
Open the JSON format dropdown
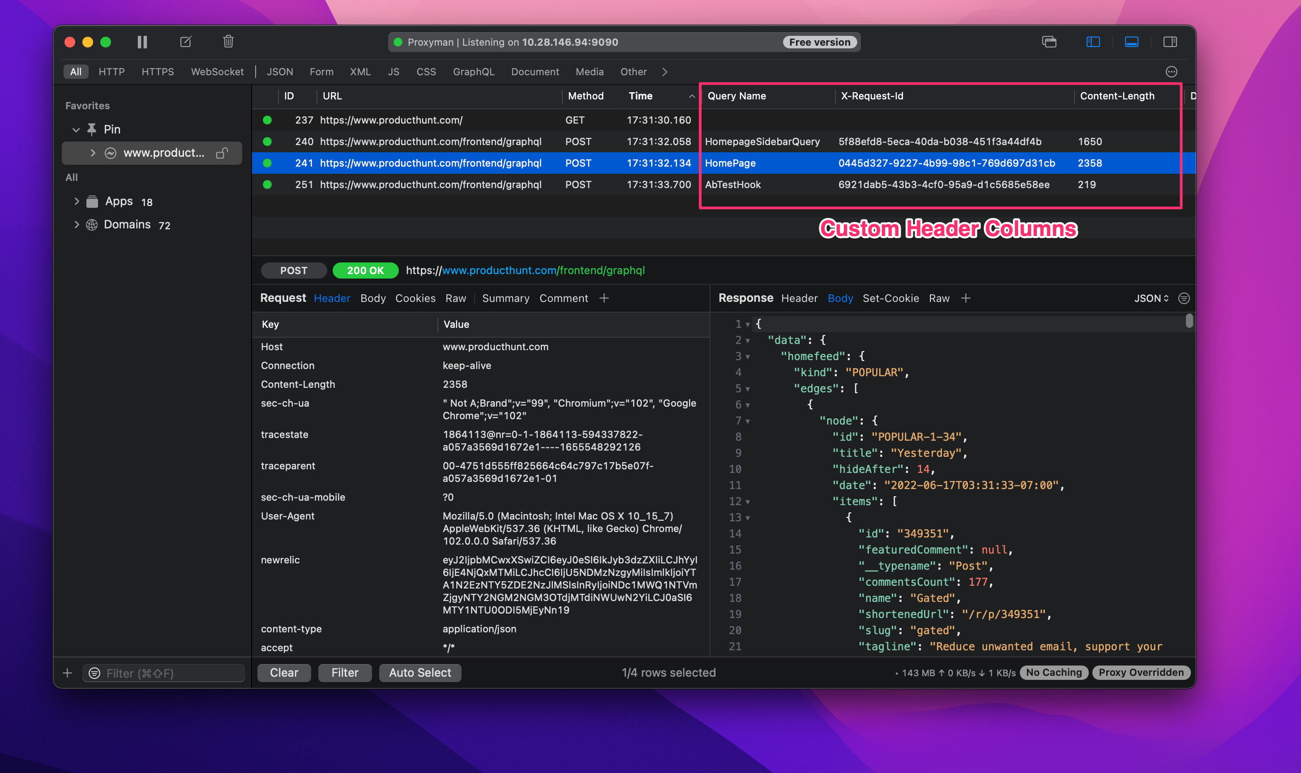point(1151,298)
